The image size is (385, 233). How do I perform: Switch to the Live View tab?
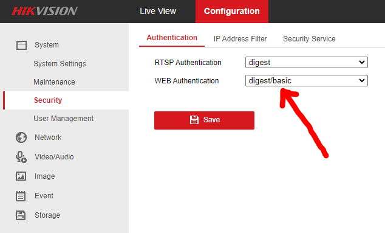click(x=158, y=12)
